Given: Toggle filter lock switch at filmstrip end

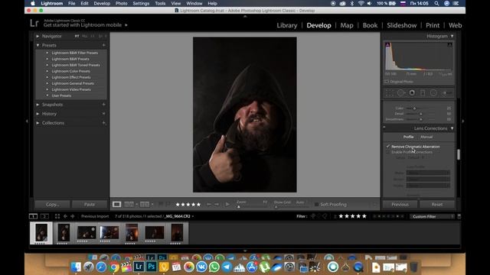Looking at the screenshot, I should (x=459, y=216).
